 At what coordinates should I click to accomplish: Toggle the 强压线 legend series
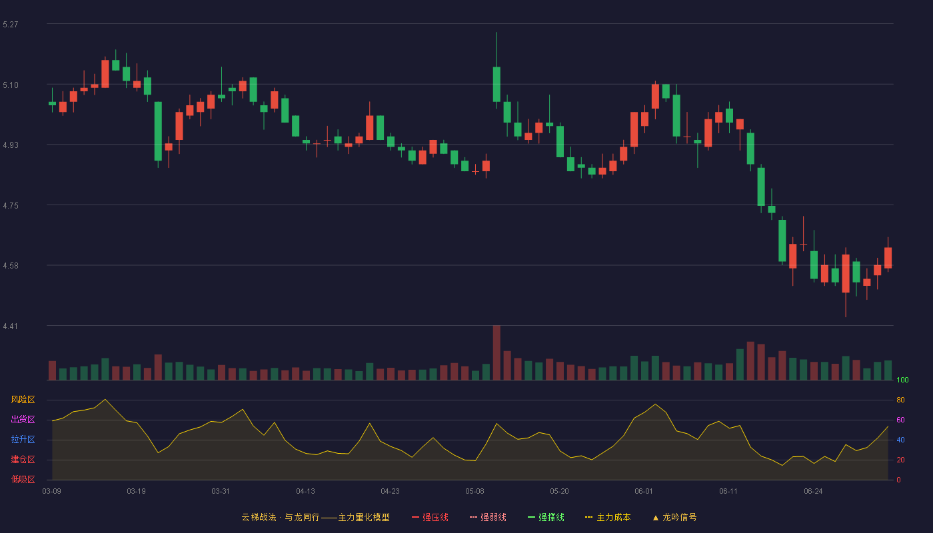click(430, 517)
